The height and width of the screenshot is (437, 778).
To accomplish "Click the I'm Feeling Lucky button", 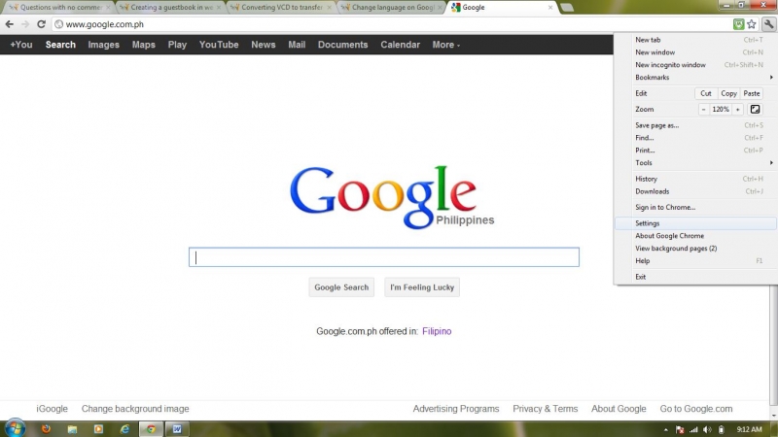I will (422, 287).
